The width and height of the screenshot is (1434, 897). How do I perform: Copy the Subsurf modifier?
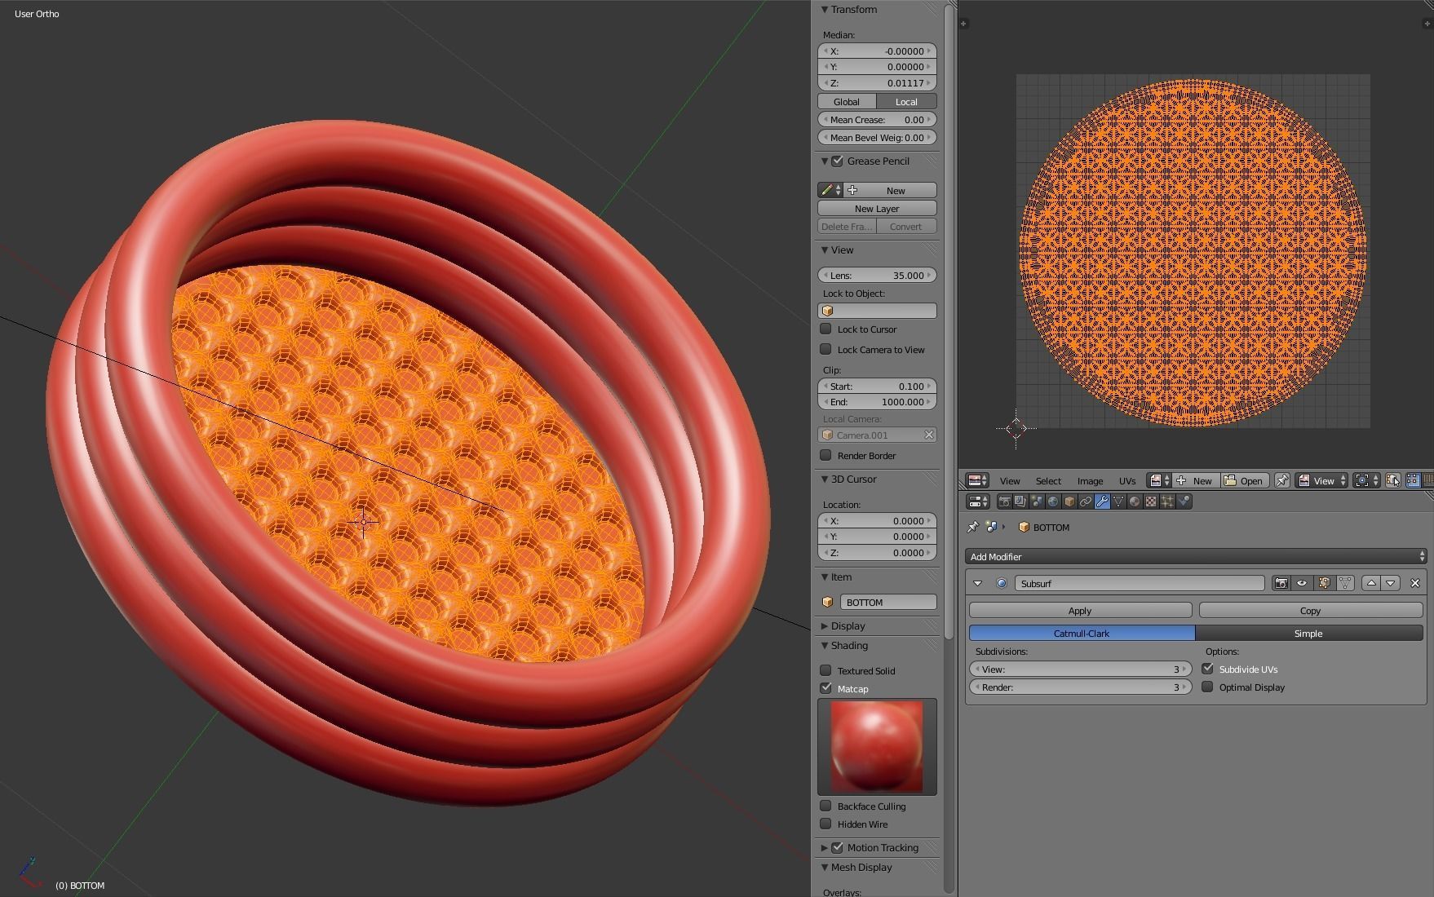coord(1310,610)
